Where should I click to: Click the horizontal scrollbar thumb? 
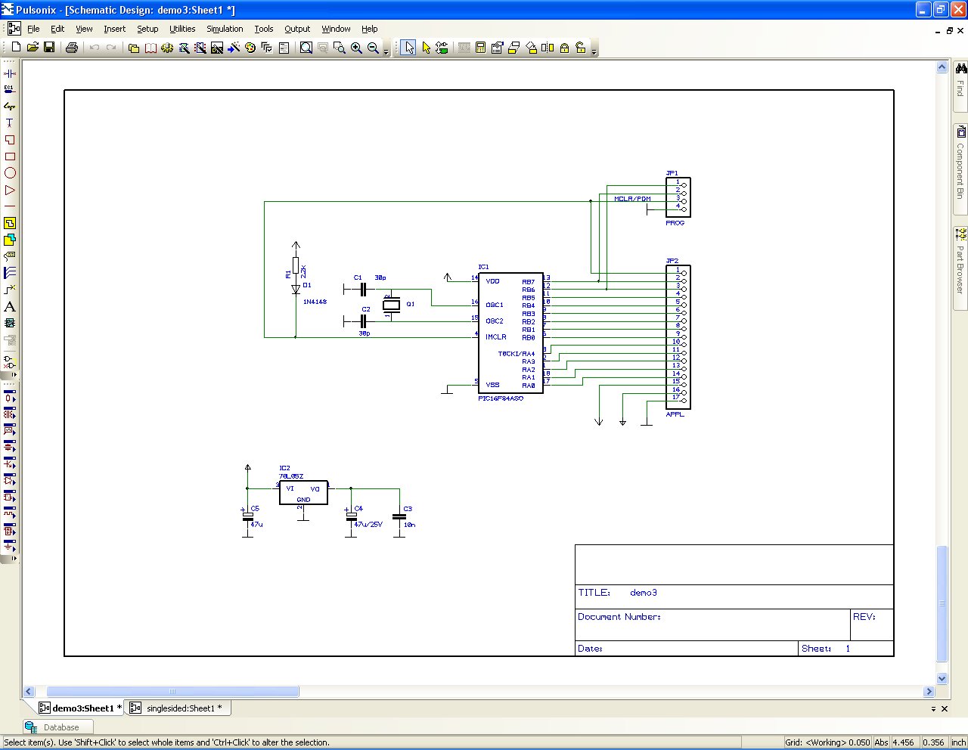click(172, 692)
